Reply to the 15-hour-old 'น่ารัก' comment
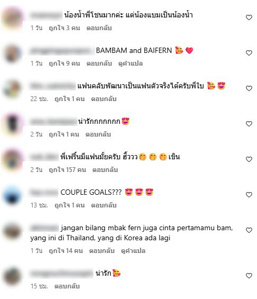Viewport: 257px width, 299px height. click(x=67, y=286)
